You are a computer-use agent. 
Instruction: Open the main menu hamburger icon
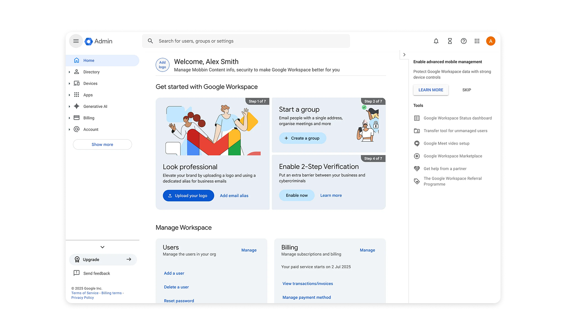76,41
